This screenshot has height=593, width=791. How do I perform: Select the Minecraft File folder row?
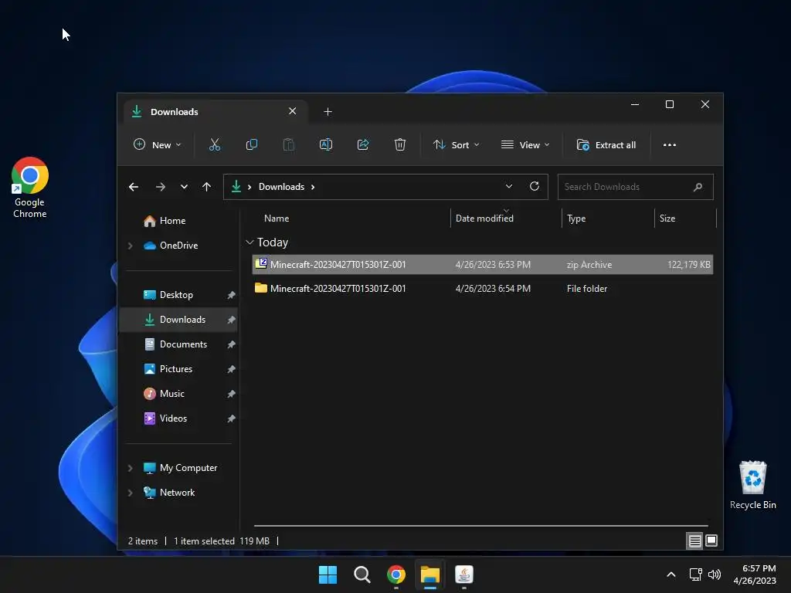482,289
